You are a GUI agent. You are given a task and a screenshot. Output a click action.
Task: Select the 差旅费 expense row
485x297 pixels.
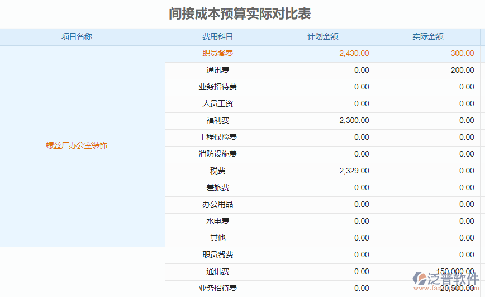click(217, 188)
